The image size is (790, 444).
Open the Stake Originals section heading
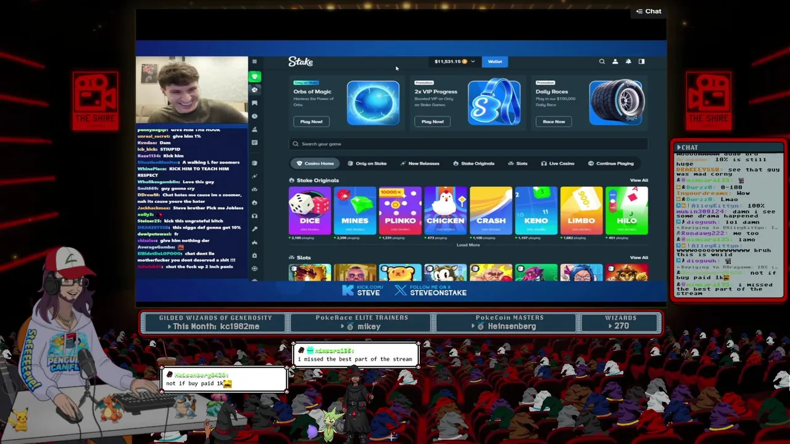(314, 180)
